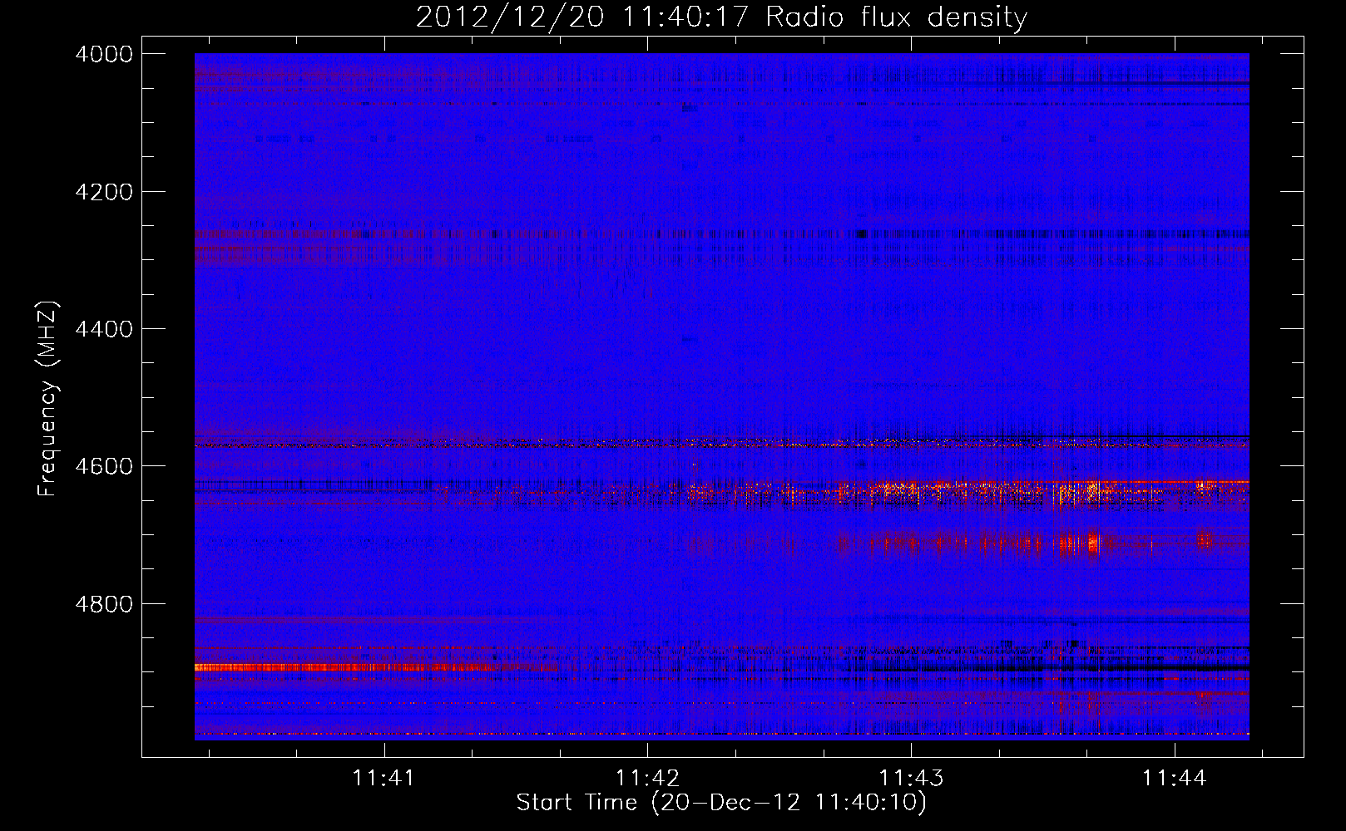Click the 11:44 time tick label
1346x831 pixels.
tap(1174, 779)
